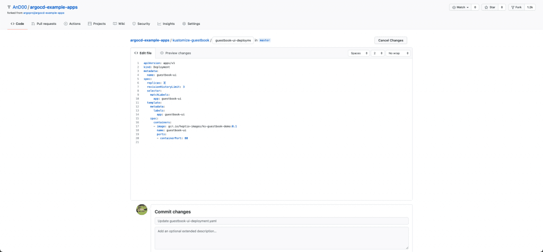This screenshot has height=252, width=543.
Task: Click the line with replicas: 3
Action: (156, 83)
